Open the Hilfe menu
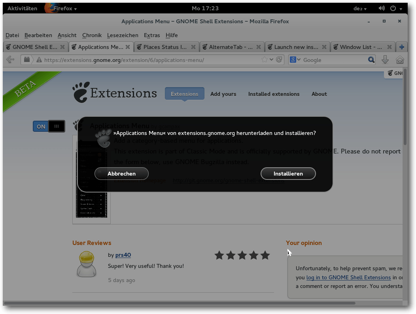 172,35
